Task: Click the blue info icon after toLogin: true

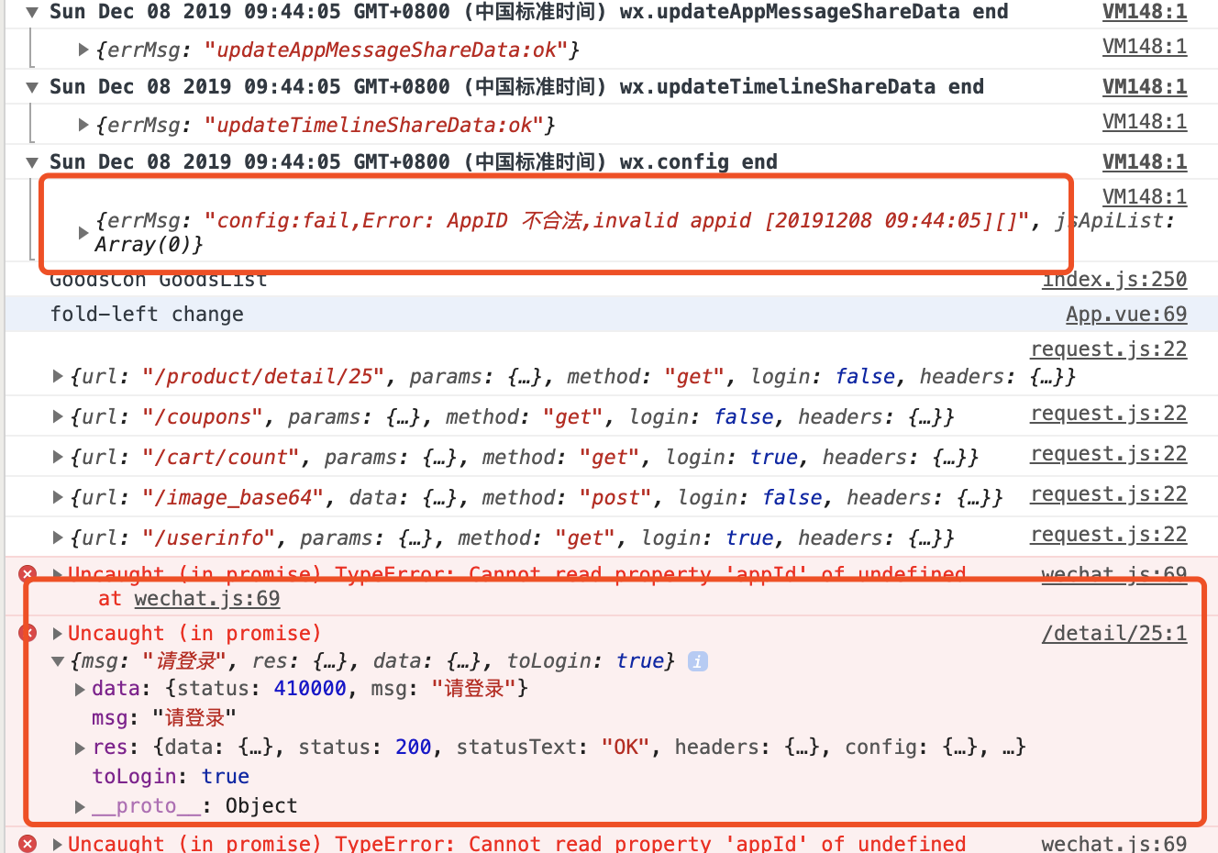Action: click(x=698, y=661)
